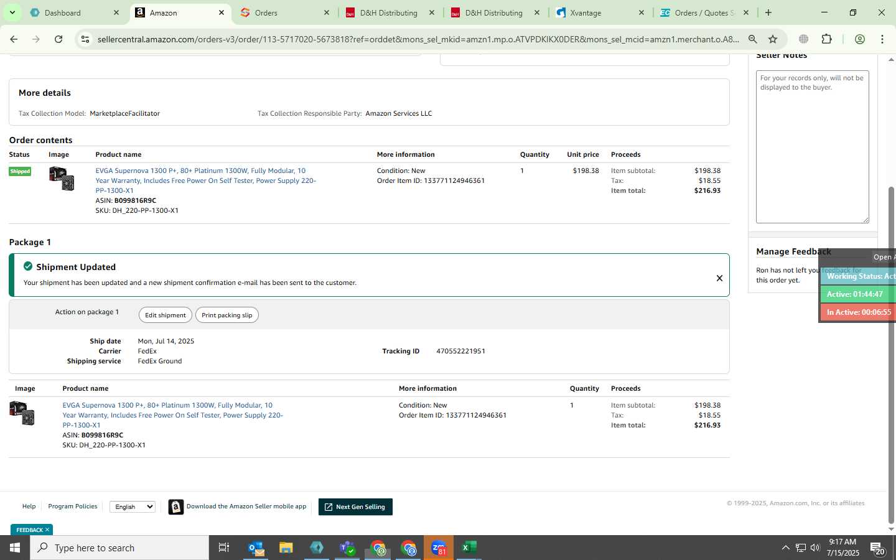Click the taskbar search box

click(119, 548)
